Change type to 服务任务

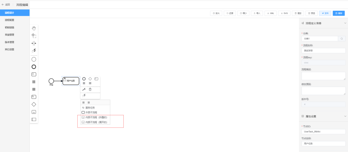coord(95,108)
